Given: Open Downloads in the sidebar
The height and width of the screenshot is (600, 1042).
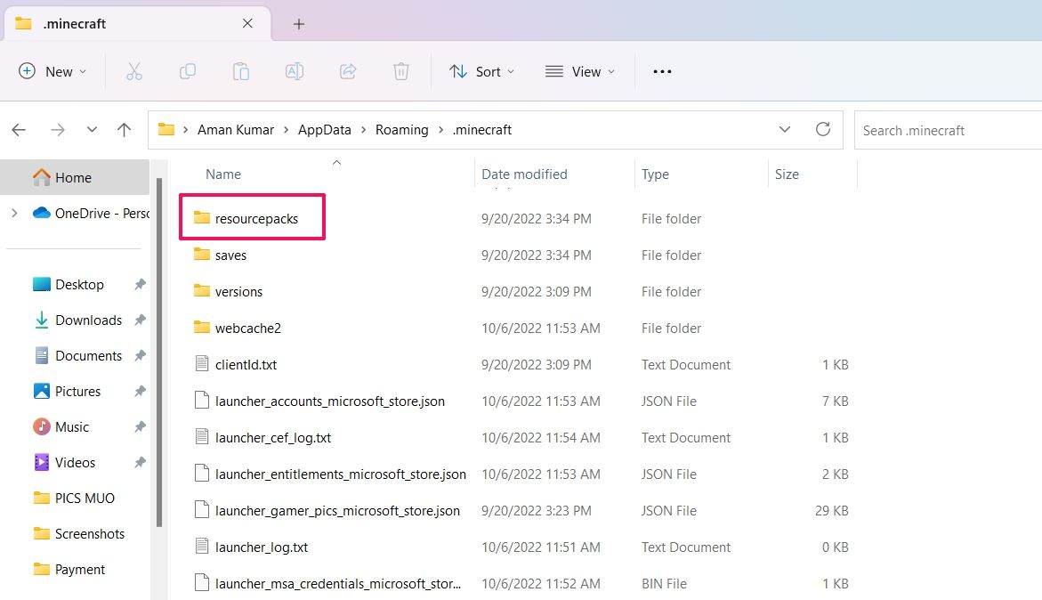Looking at the screenshot, I should pyautogui.click(x=88, y=320).
